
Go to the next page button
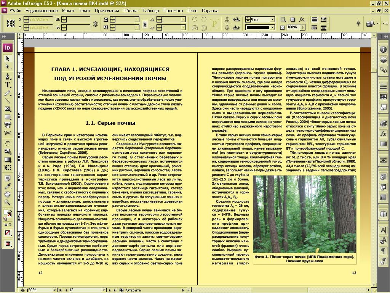(x=109, y=290)
